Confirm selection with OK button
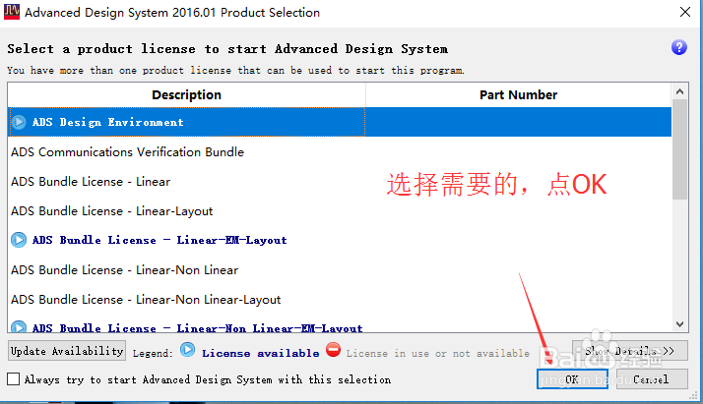Viewport: 703px width, 404px height. click(572, 379)
